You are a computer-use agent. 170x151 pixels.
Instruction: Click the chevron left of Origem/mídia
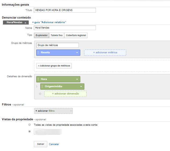click(37, 86)
